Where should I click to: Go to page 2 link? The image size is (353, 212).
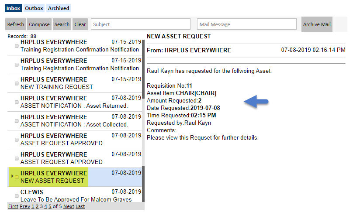coord(37,206)
